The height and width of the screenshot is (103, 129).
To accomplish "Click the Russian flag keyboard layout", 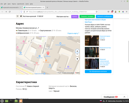I will coord(101,101).
